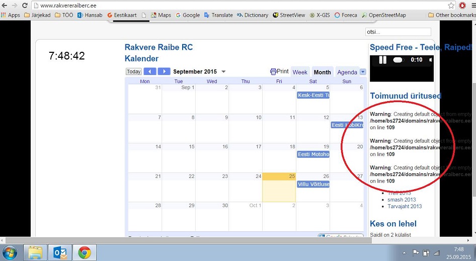
Task: Open Other bookmarks folder
Action: (x=452, y=15)
